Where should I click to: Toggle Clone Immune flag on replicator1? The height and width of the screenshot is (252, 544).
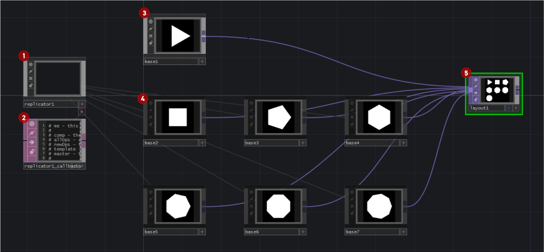pyautogui.click(x=30, y=71)
